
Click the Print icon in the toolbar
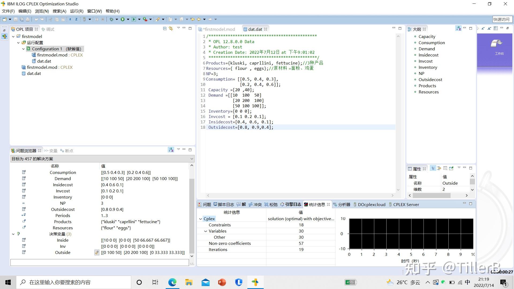point(28,19)
